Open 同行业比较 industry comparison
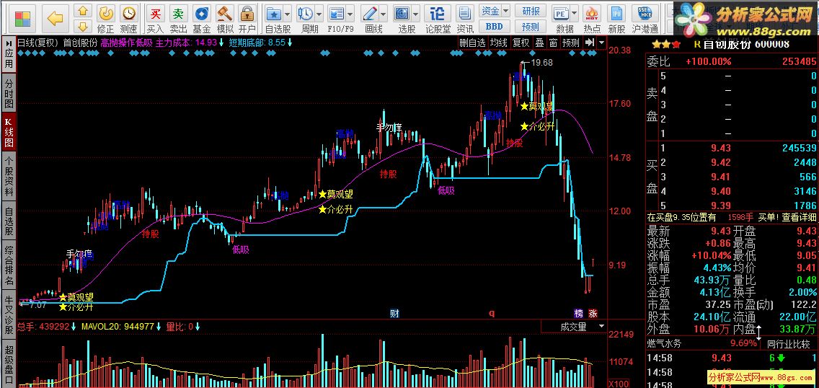 [789, 344]
